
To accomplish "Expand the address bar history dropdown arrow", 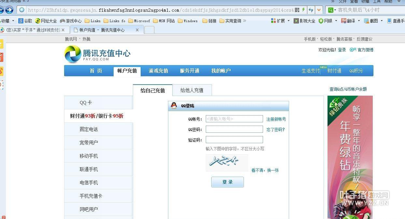I will click(x=319, y=10).
